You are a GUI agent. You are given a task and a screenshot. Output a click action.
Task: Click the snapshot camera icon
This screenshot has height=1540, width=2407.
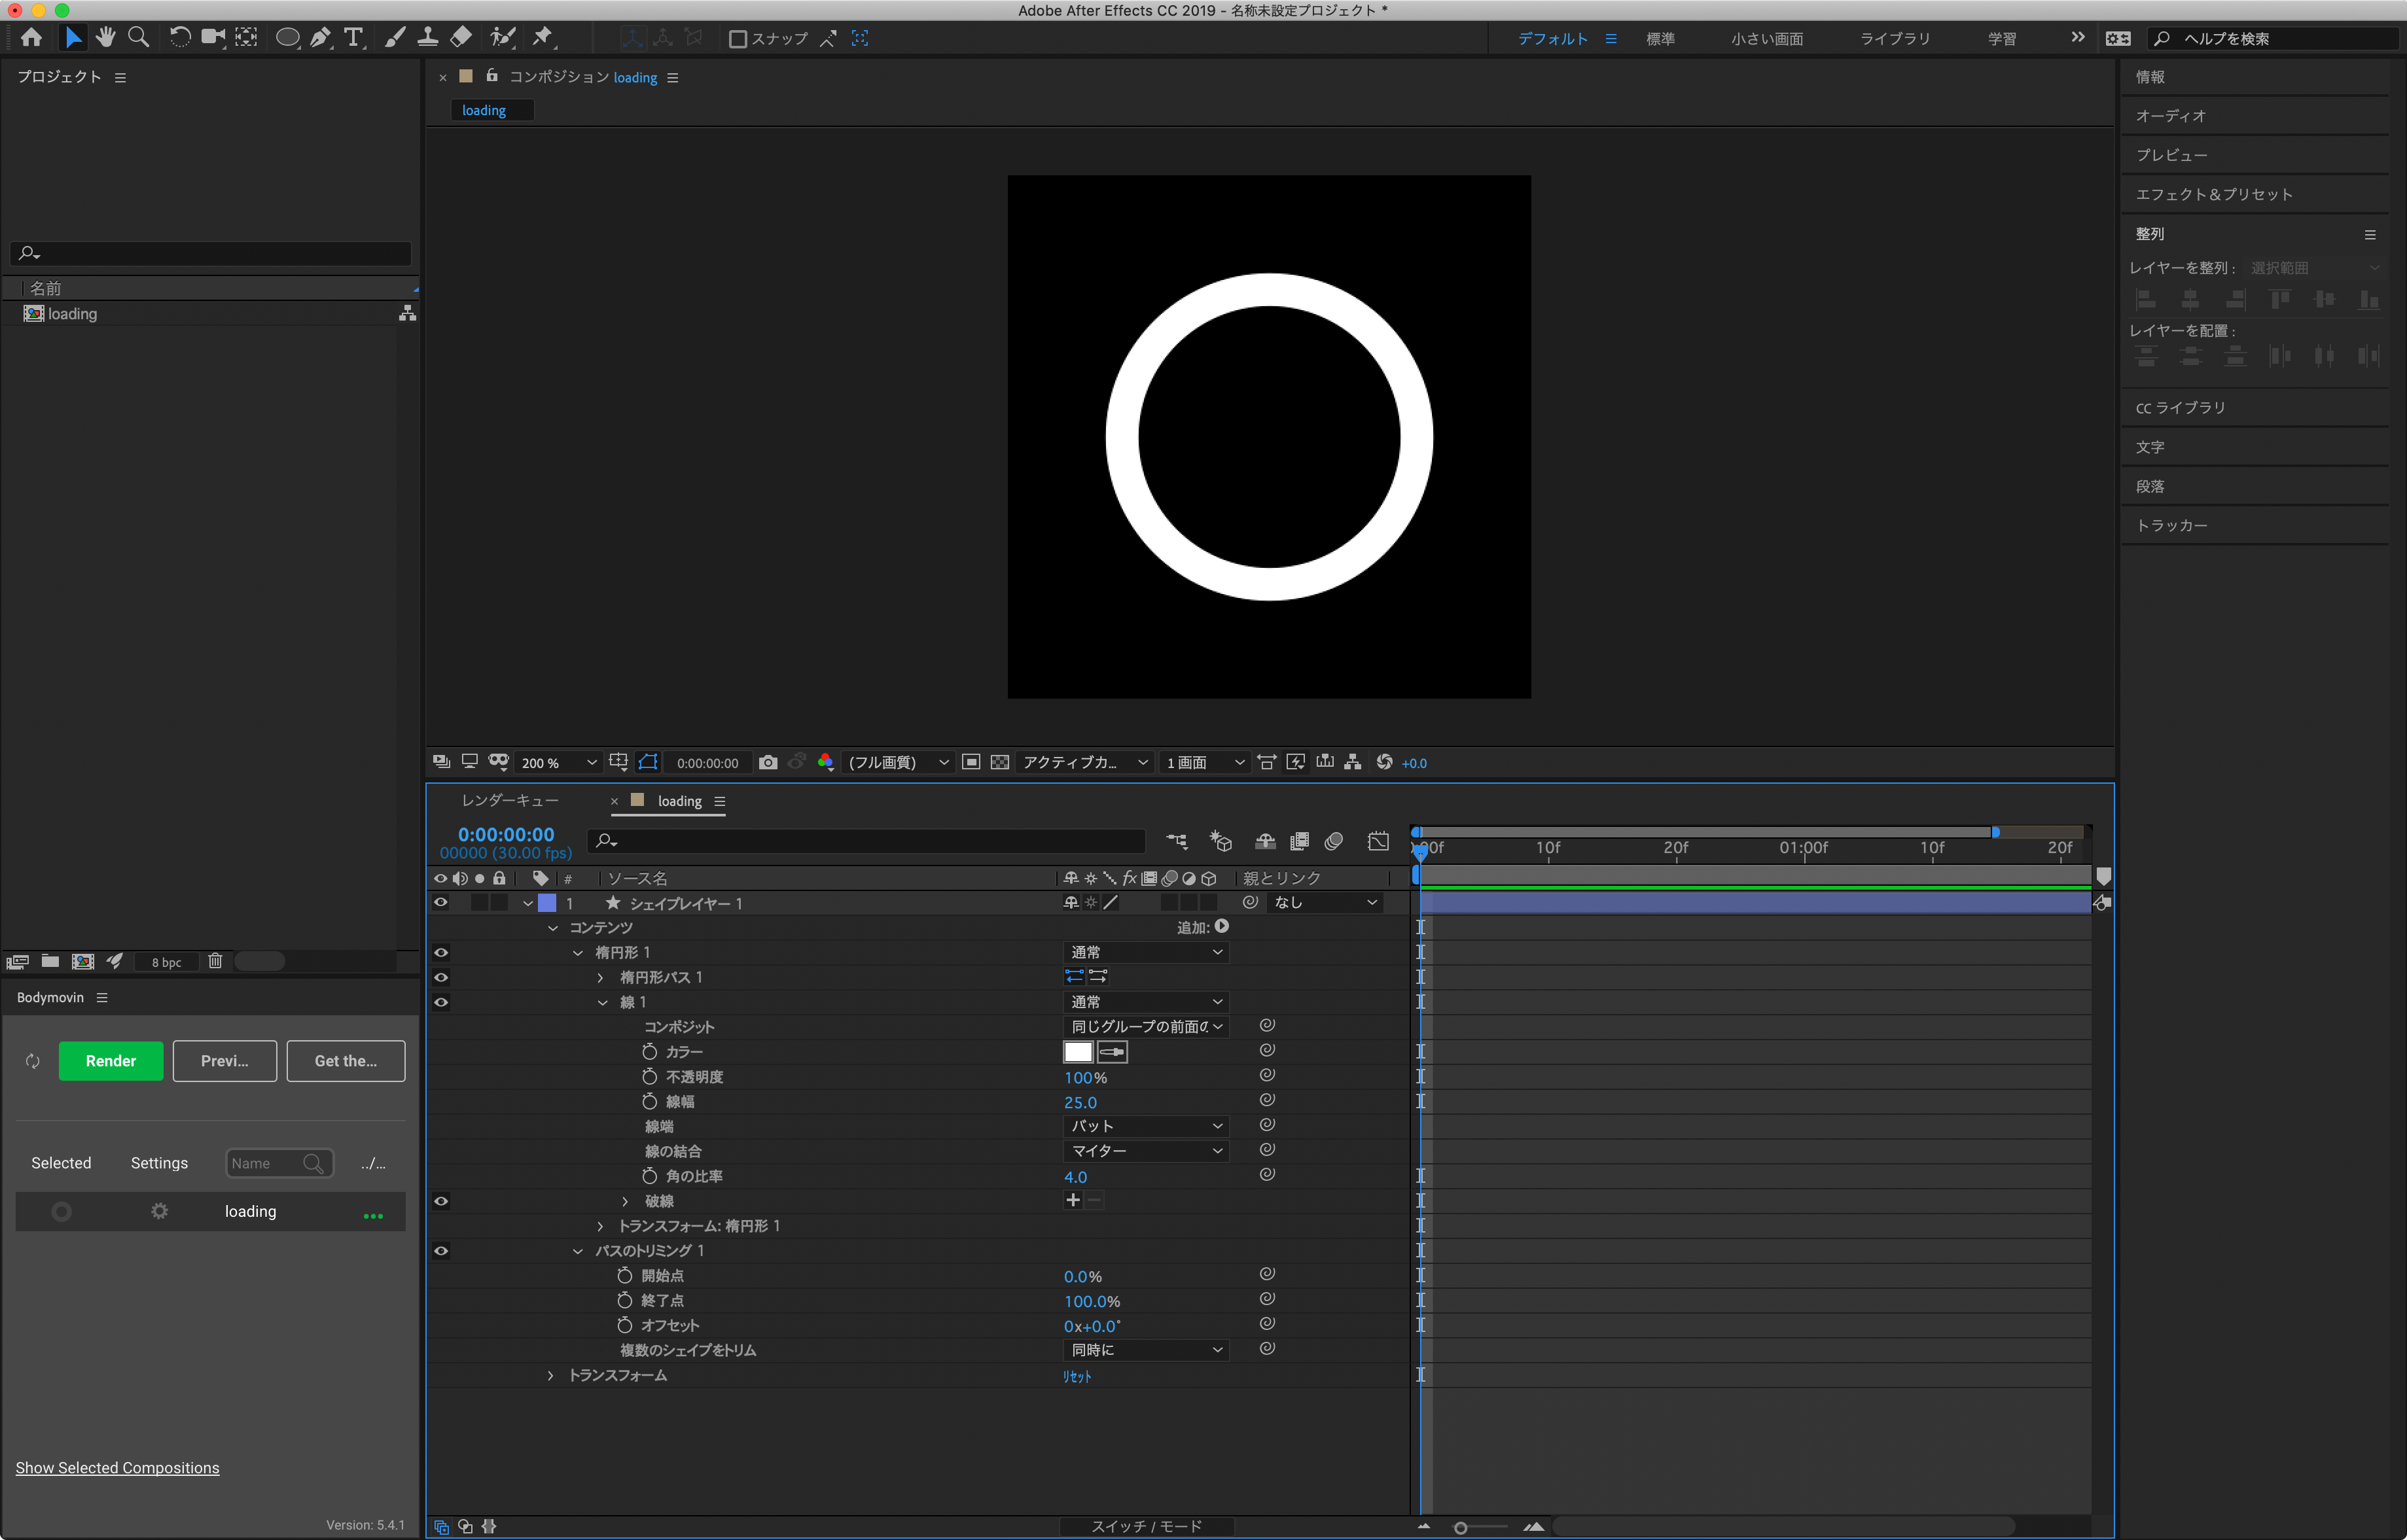[768, 763]
